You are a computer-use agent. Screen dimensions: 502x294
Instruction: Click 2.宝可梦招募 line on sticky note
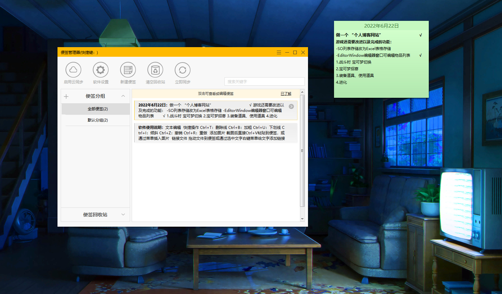pyautogui.click(x=347, y=69)
